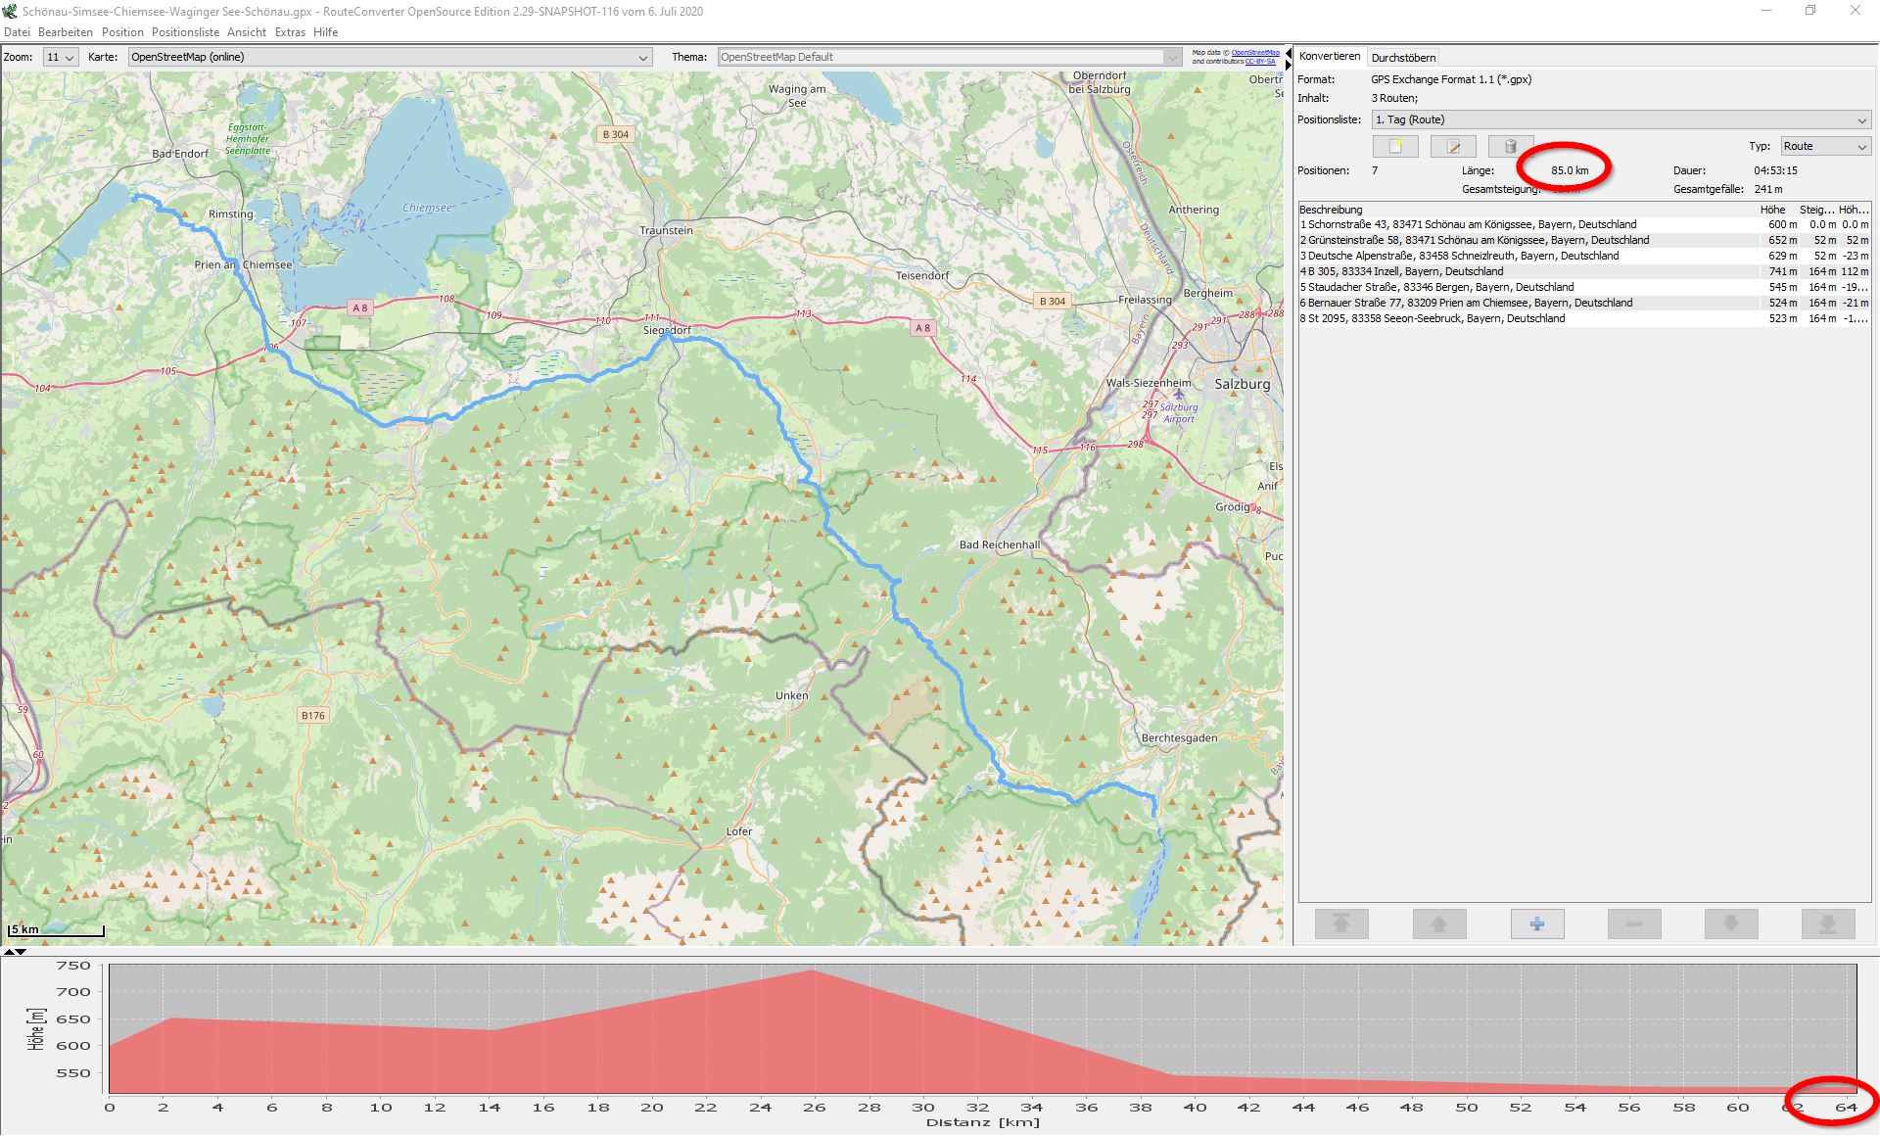
Task: Click the move position to top arrow
Action: pos(1341,923)
